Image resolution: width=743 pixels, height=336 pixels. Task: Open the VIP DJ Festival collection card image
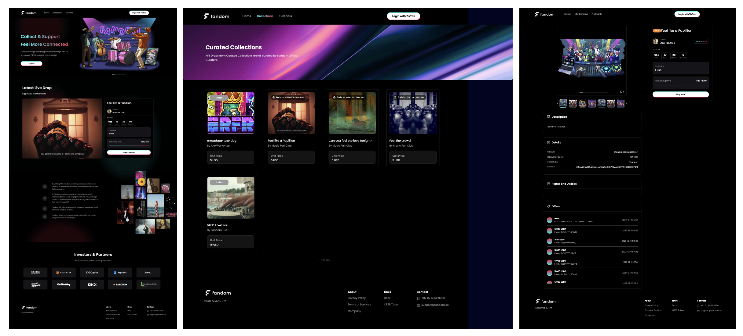point(231,198)
